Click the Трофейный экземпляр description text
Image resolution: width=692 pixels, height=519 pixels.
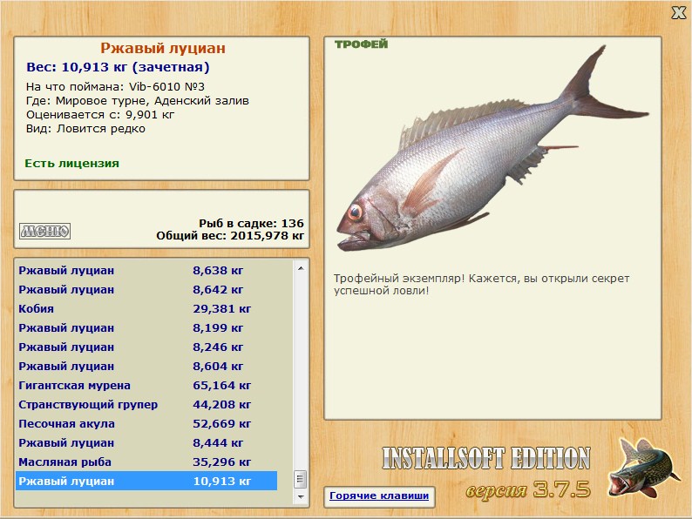[x=481, y=285]
